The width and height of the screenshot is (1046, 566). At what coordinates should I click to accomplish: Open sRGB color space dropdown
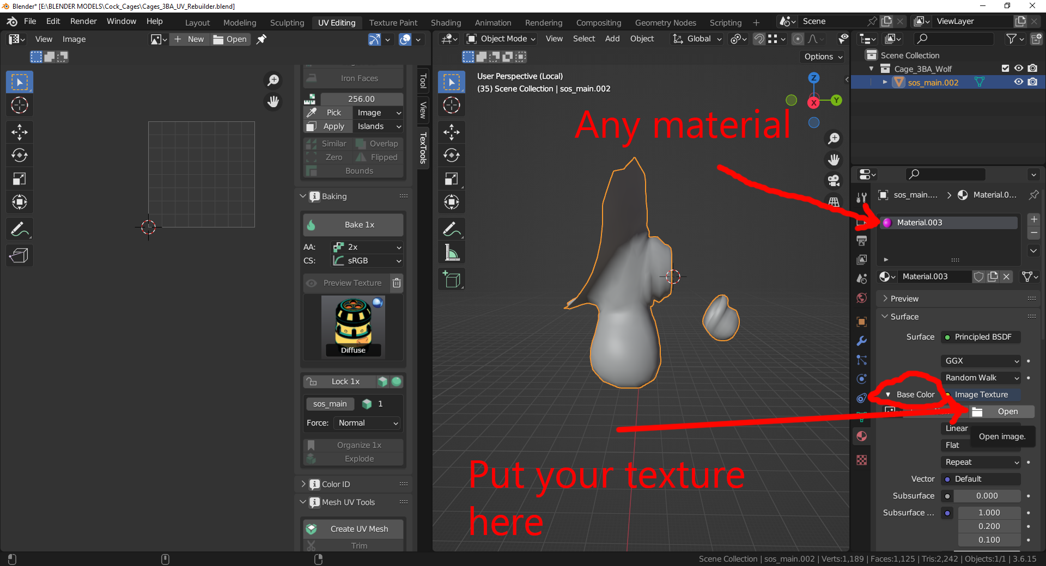coord(367,261)
